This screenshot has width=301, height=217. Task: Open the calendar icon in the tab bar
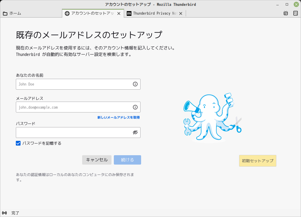[x=286, y=13]
